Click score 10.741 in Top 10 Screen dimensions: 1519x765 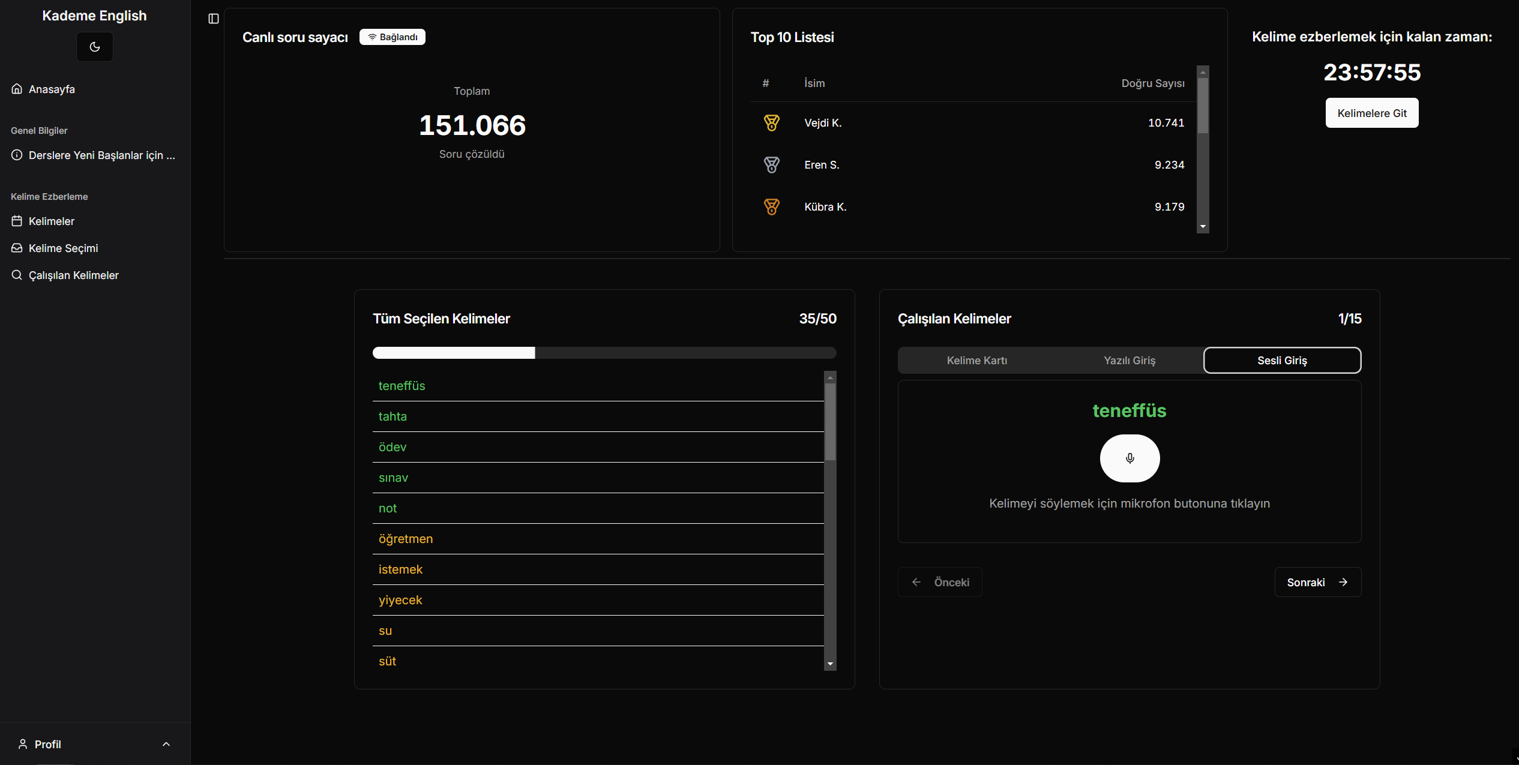point(1166,123)
